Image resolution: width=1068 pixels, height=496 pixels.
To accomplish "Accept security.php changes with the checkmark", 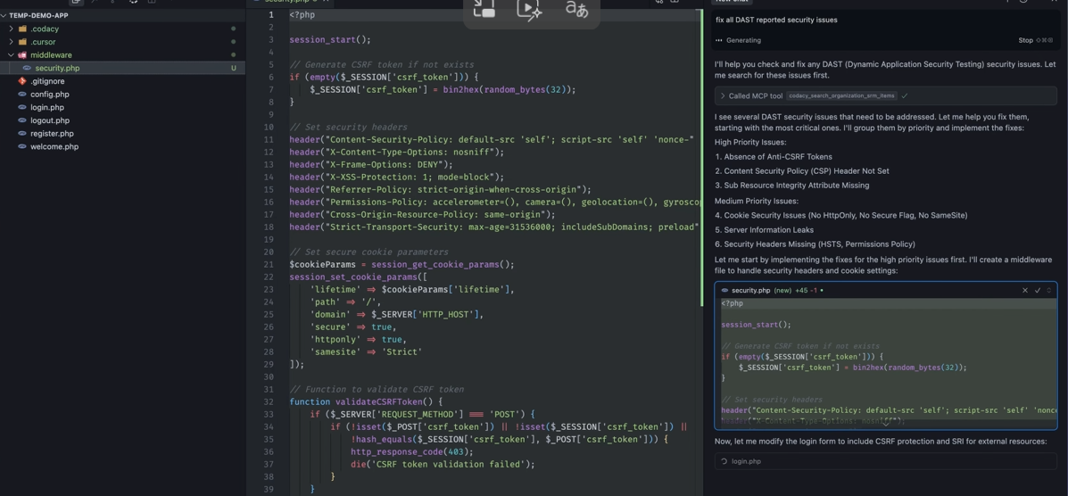I will (x=1038, y=290).
